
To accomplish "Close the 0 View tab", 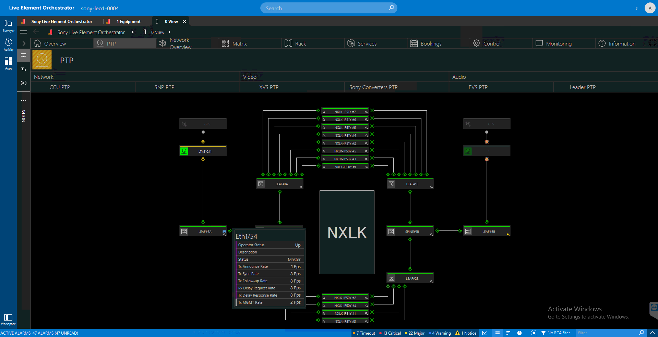I will [184, 22].
